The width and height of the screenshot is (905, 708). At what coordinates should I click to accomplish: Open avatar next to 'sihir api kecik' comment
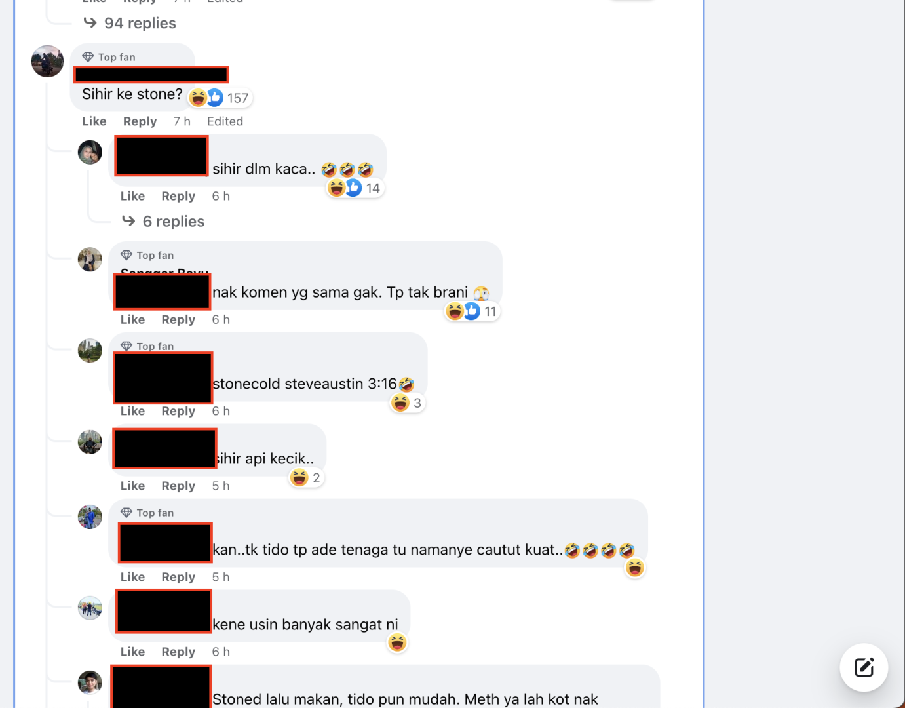90,442
